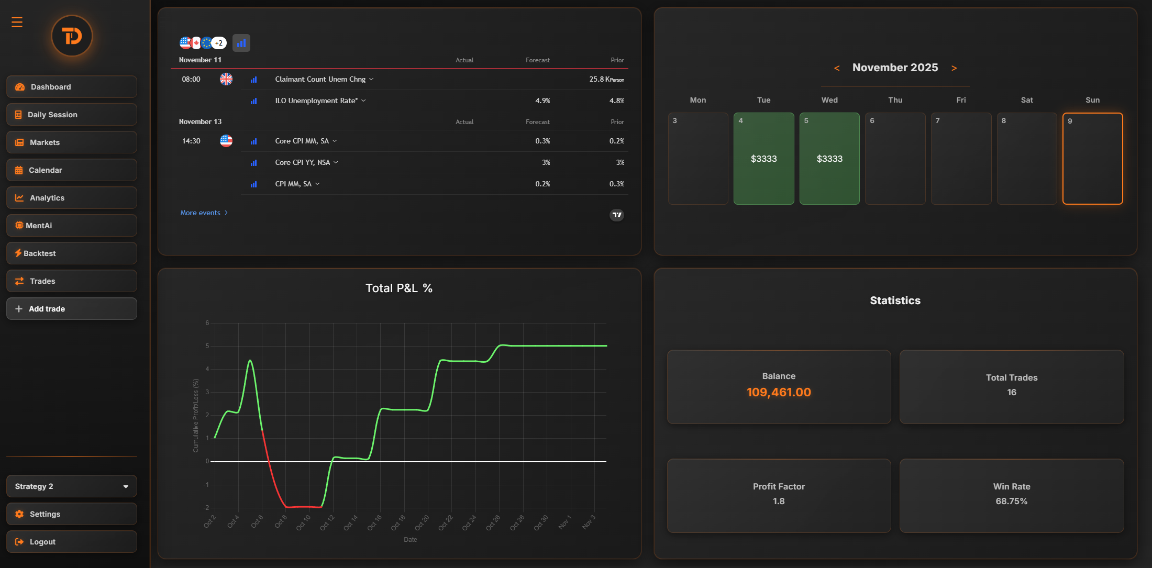Viewport: 1152px width, 568px height.
Task: Select highlighted Sunday 9 calendar cell
Action: click(1092, 159)
